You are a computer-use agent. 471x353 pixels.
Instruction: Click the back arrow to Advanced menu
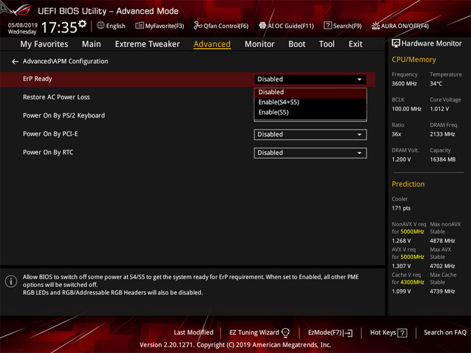tap(15, 61)
